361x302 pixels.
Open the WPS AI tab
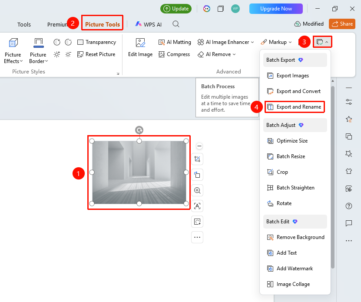pos(149,24)
